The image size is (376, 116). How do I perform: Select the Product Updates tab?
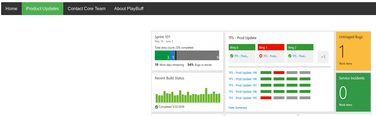pyautogui.click(x=42, y=8)
